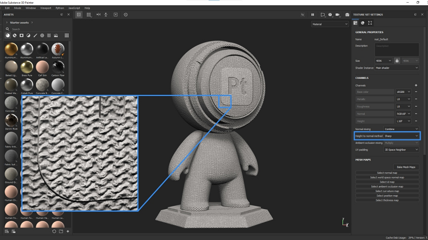Open the history clock icon in toolbar

[125, 14]
